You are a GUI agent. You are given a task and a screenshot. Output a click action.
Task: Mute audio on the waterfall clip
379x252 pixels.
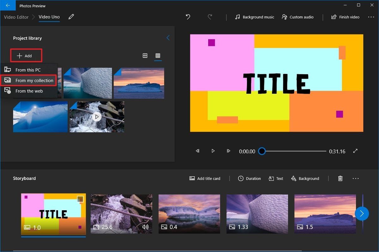coord(145,227)
